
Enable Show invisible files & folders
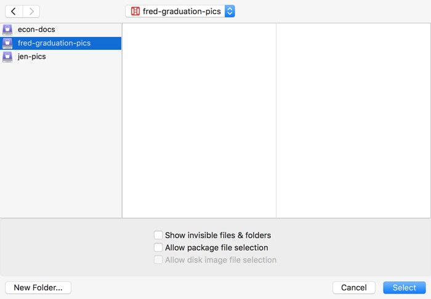click(158, 235)
